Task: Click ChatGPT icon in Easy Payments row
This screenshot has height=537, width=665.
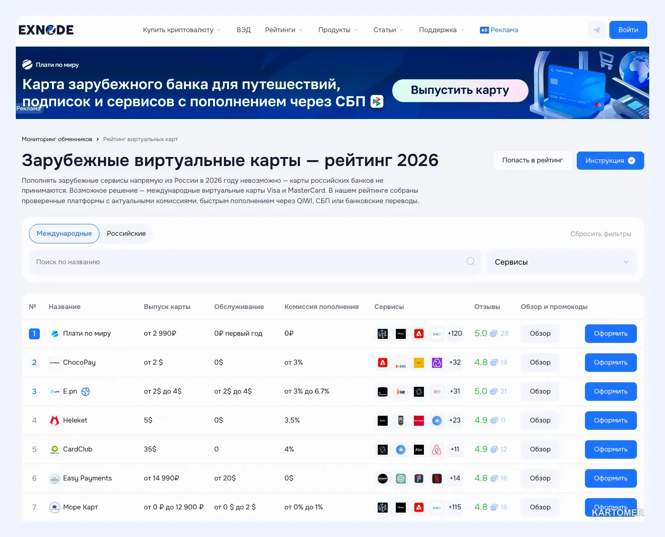Action: (x=401, y=478)
